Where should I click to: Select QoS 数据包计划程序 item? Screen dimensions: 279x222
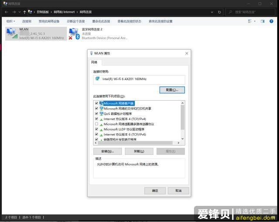click(118, 113)
